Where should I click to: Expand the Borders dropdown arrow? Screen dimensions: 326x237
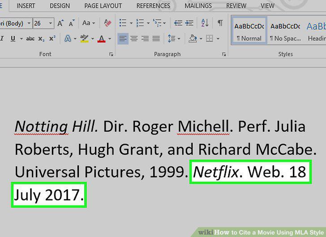point(218,39)
